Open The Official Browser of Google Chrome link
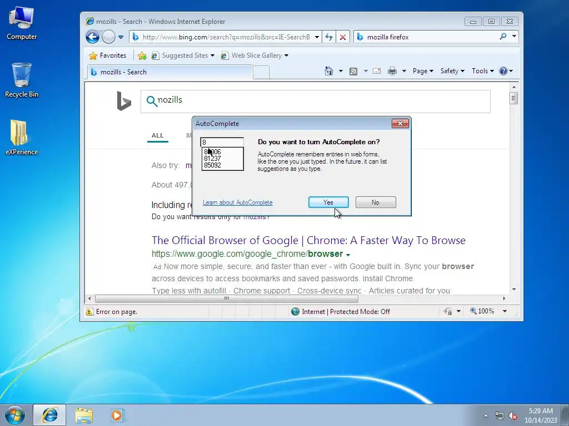The height and width of the screenshot is (426, 569). [x=308, y=240]
